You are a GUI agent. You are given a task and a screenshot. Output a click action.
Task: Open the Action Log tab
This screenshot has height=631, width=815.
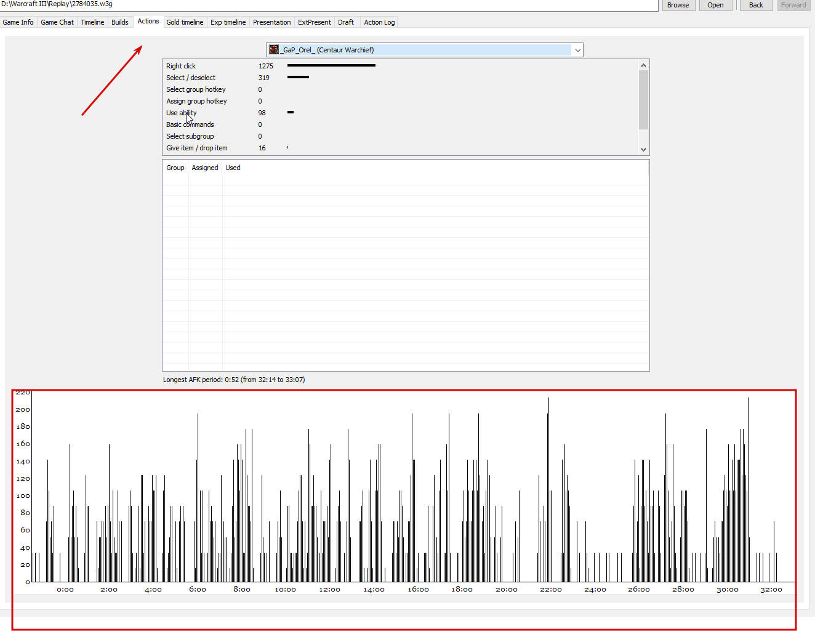379,22
